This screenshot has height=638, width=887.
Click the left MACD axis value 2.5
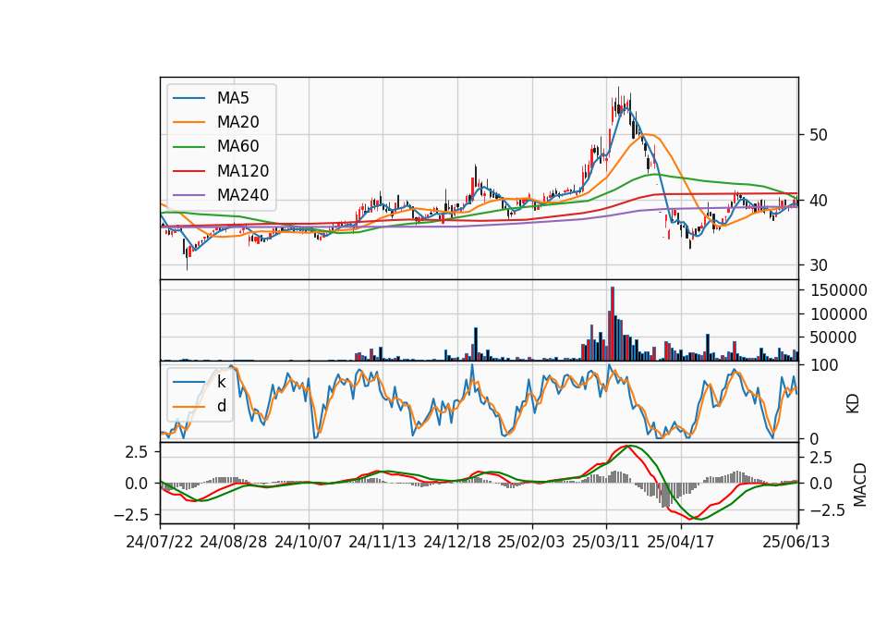point(137,452)
